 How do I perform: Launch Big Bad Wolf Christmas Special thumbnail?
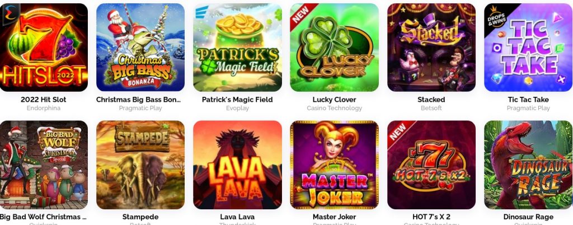click(x=44, y=165)
